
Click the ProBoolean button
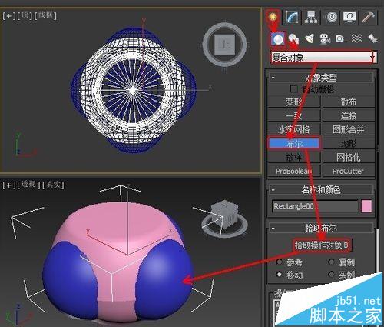(x=294, y=171)
